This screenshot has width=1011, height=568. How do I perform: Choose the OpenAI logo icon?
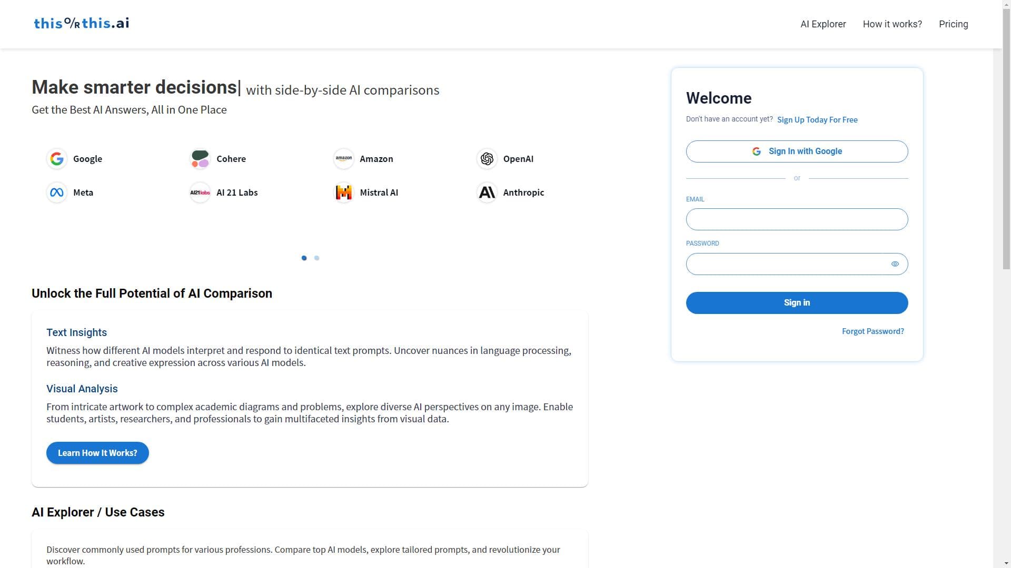(x=487, y=159)
